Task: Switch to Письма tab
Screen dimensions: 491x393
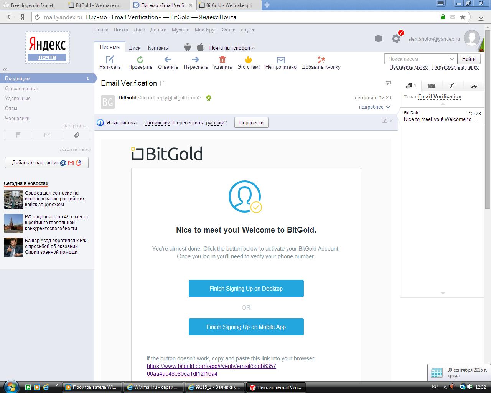Action: tap(110, 47)
